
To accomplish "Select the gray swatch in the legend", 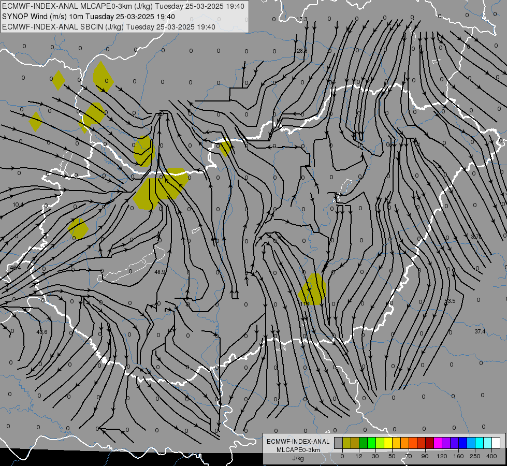I will (339, 443).
